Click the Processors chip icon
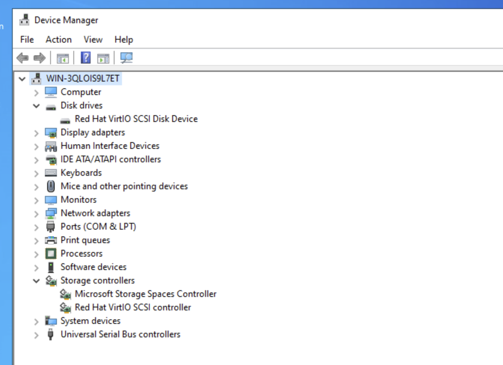 tap(51, 254)
